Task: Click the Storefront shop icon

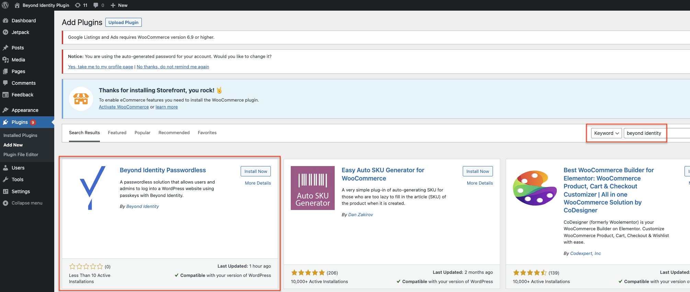Action: point(81,99)
